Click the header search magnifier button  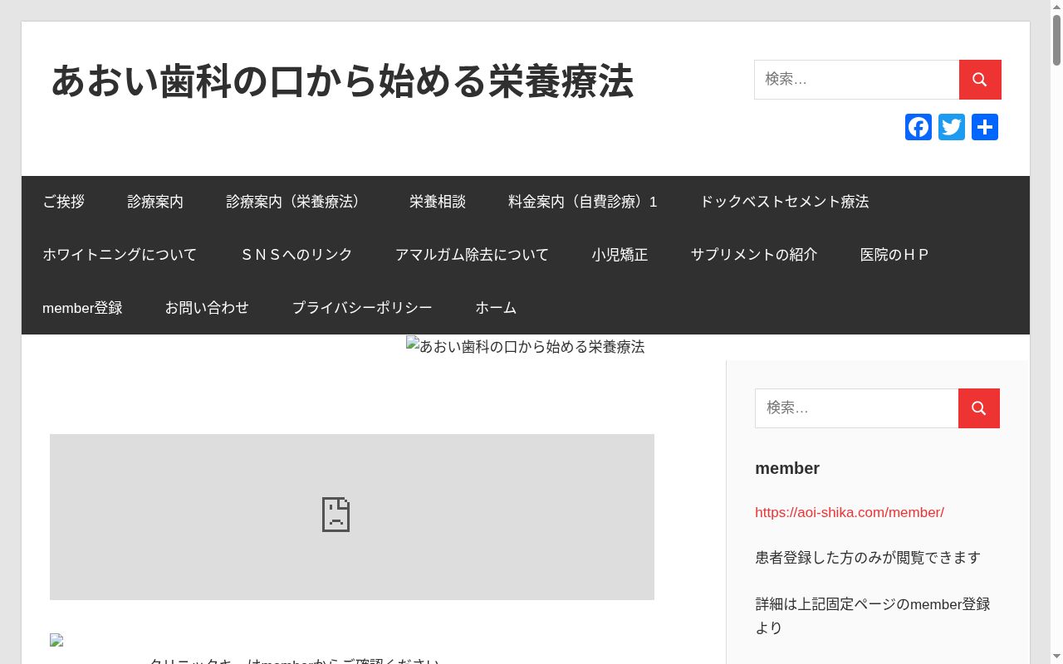pyautogui.click(x=980, y=80)
